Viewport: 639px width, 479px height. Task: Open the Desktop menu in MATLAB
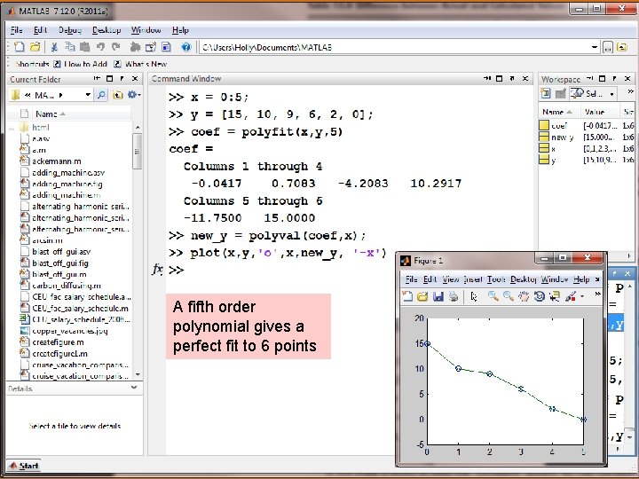pyautogui.click(x=106, y=30)
